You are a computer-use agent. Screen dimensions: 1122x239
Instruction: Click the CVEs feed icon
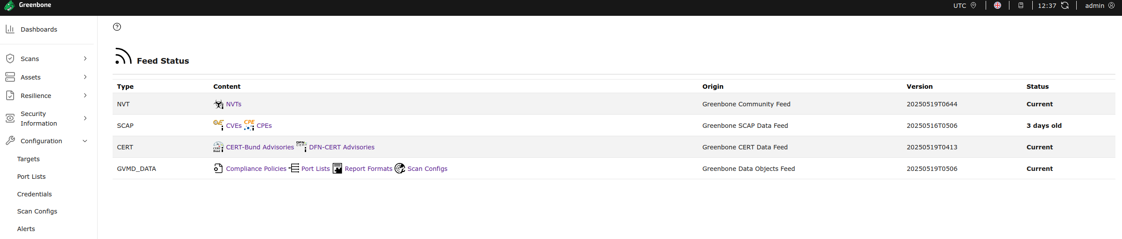(219, 125)
